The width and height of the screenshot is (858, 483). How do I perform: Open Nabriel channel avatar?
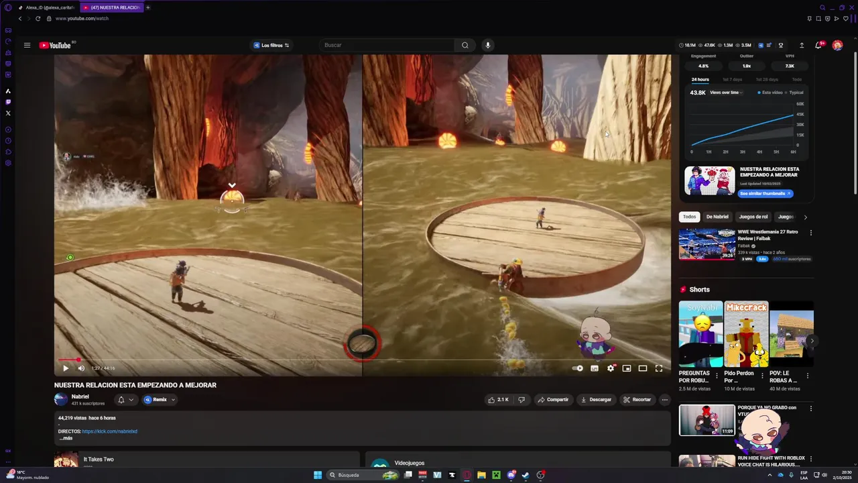click(x=61, y=400)
